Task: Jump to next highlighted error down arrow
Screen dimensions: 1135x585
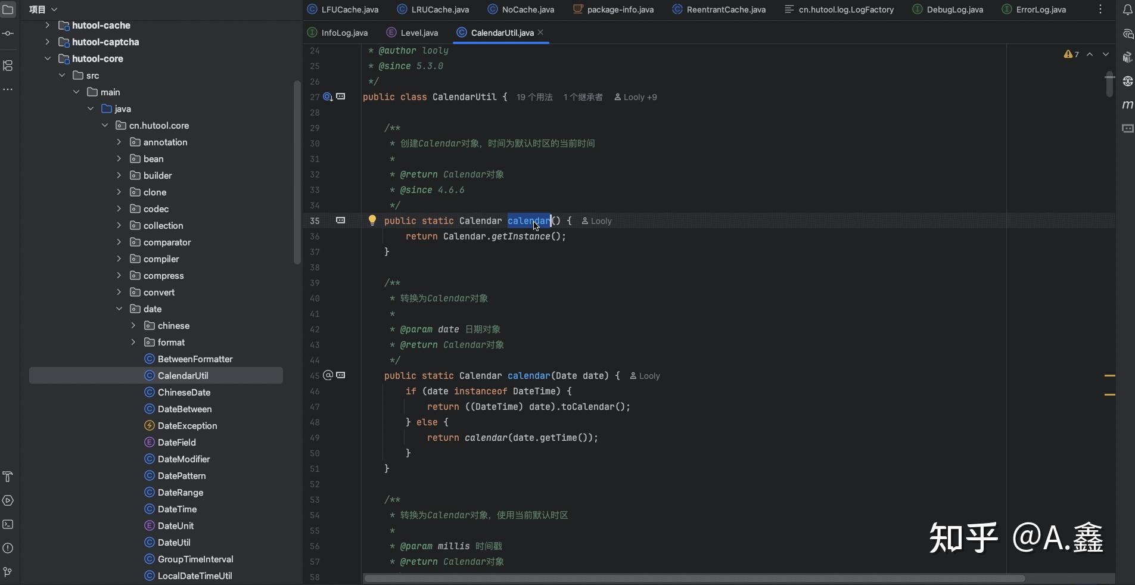Action: click(1106, 54)
